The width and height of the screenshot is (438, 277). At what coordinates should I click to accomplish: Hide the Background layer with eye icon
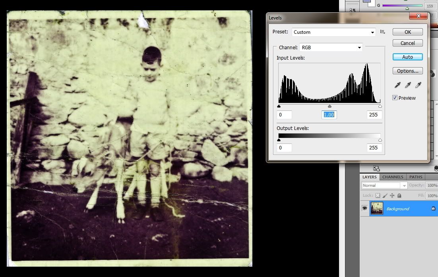(x=364, y=208)
